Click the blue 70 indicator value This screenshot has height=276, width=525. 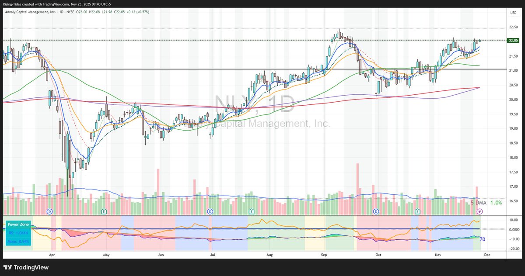[483, 239]
